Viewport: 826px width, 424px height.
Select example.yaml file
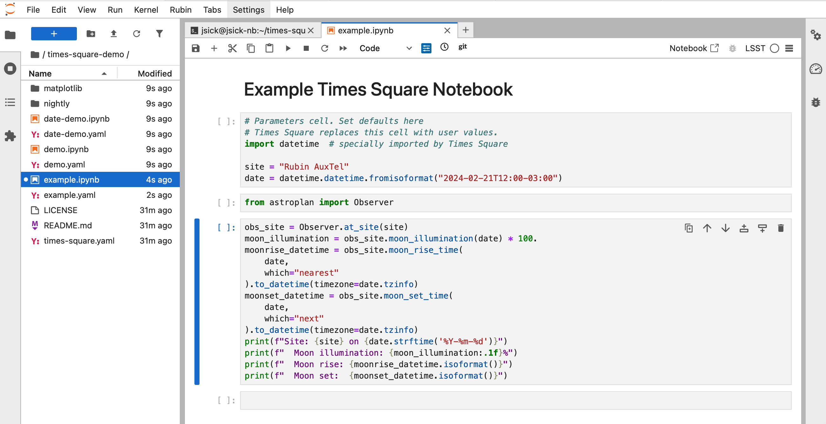101,195
